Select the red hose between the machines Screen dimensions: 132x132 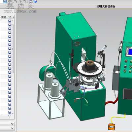click(112, 102)
